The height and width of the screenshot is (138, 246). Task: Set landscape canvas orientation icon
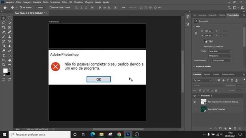tap(211, 41)
